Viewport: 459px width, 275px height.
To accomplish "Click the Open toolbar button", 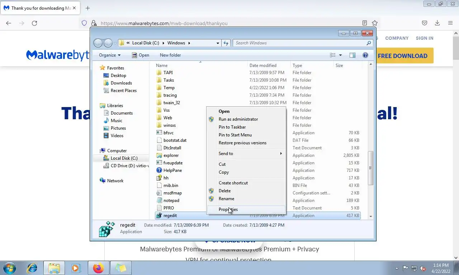I will tap(140, 55).
